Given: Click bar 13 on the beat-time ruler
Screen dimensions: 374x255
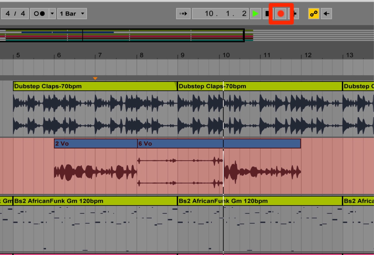Looking at the screenshot, I should tap(349, 55).
